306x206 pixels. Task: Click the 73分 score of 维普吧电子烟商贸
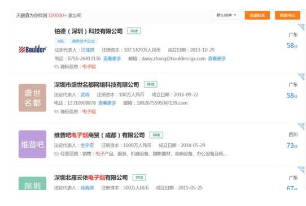(292, 145)
